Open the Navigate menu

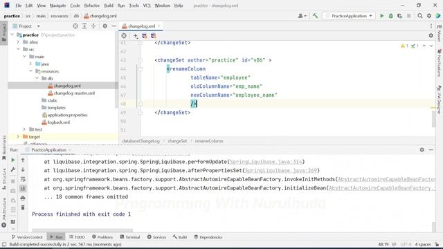57,6
